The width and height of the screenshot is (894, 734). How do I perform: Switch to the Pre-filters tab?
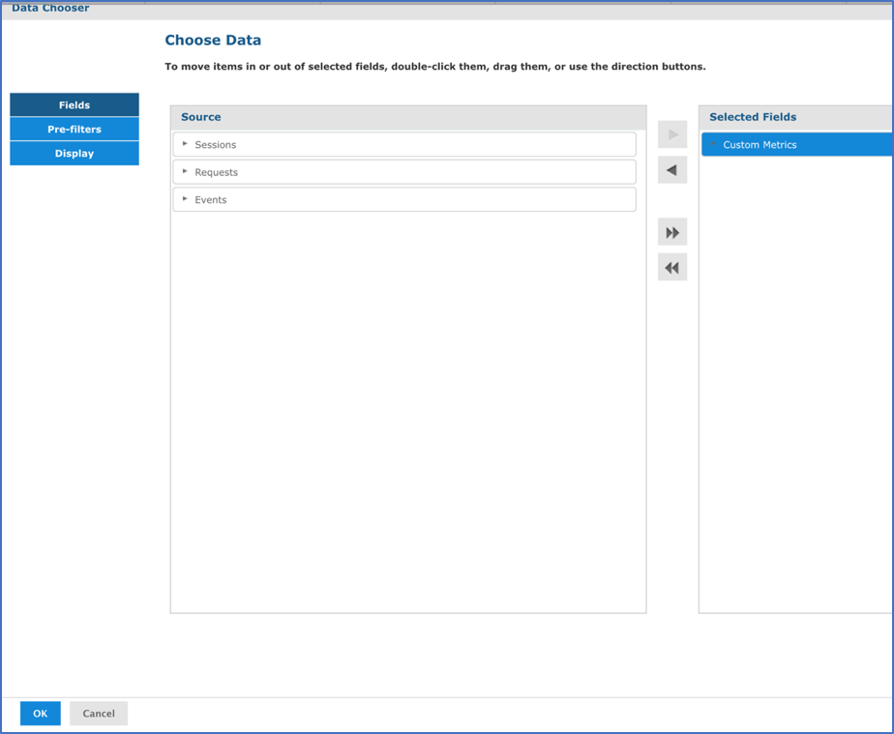[x=74, y=129]
